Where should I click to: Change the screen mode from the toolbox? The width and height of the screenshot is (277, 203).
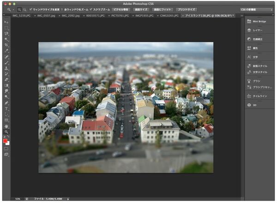[6, 155]
